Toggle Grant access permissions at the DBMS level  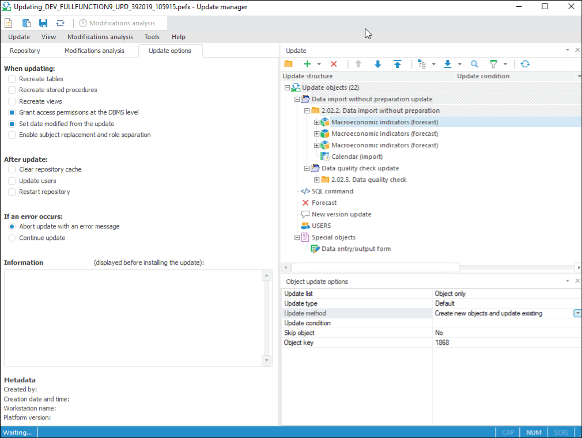(x=12, y=112)
